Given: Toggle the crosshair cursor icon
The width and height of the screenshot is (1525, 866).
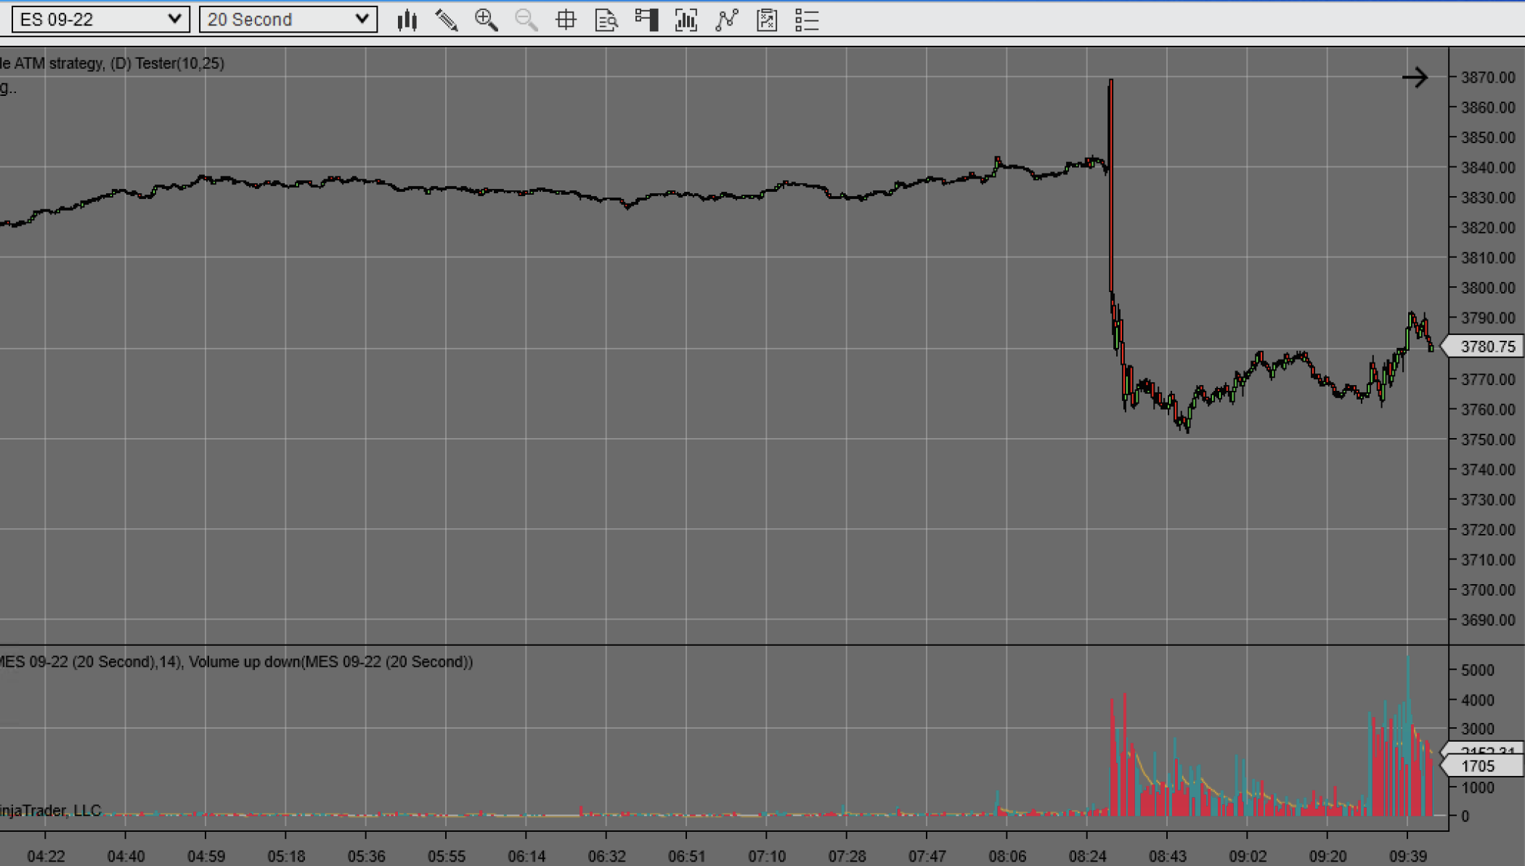Looking at the screenshot, I should click(x=566, y=20).
